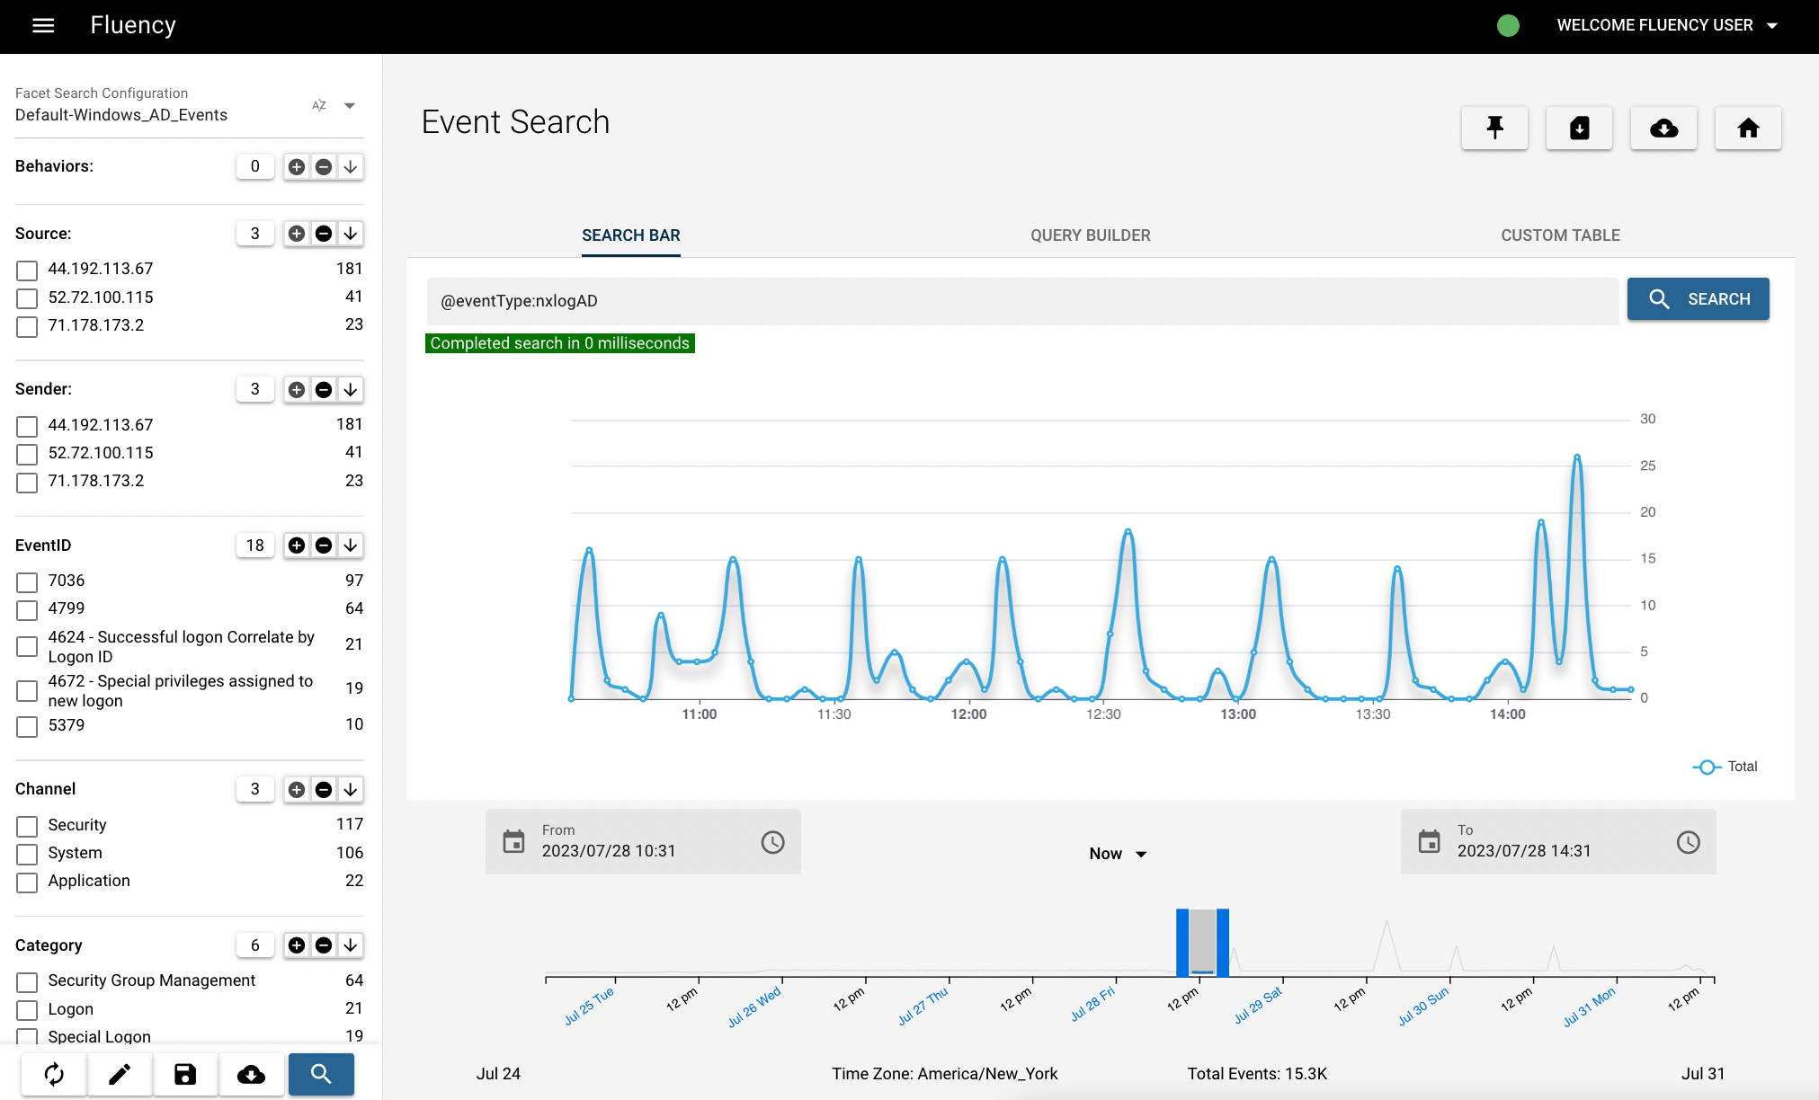Screen dimensions: 1819x1100
Task: Open the hamburger navigation menu
Action: 43,25
